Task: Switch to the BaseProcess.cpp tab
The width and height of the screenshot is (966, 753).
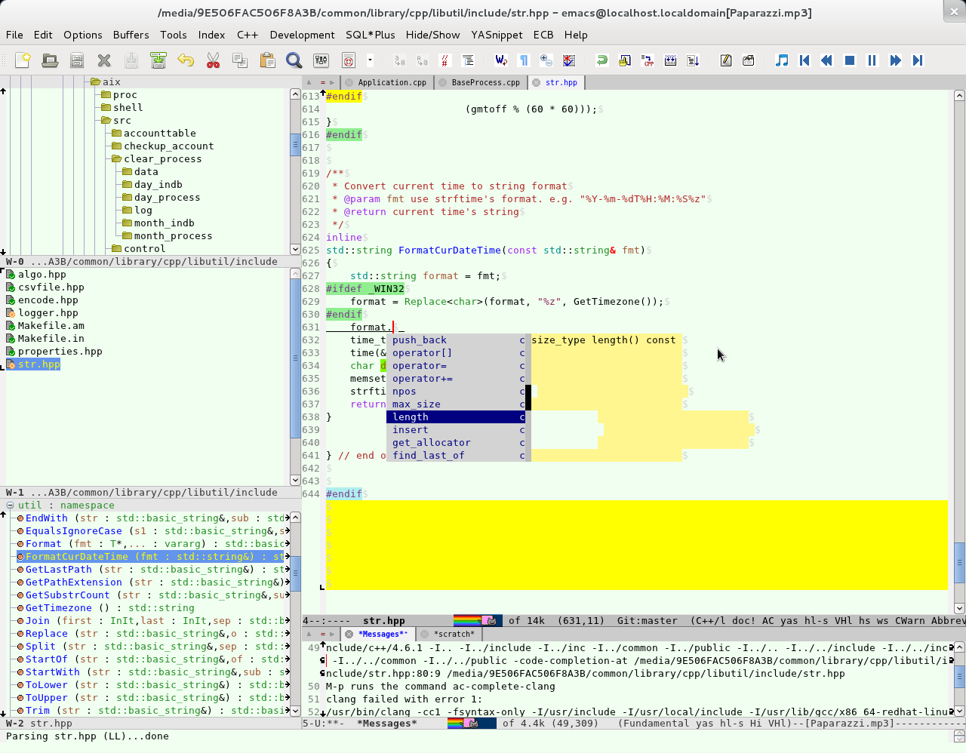Action: coord(485,82)
